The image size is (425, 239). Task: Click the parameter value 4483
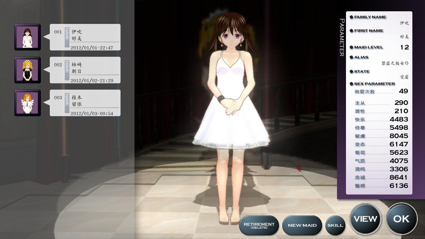point(399,119)
